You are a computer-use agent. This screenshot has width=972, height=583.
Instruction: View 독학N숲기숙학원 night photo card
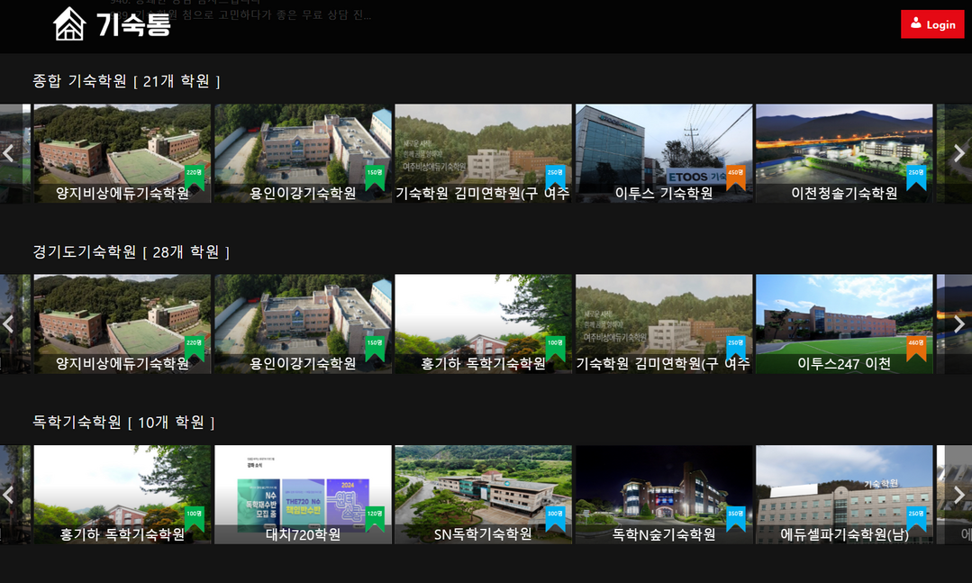pyautogui.click(x=663, y=494)
